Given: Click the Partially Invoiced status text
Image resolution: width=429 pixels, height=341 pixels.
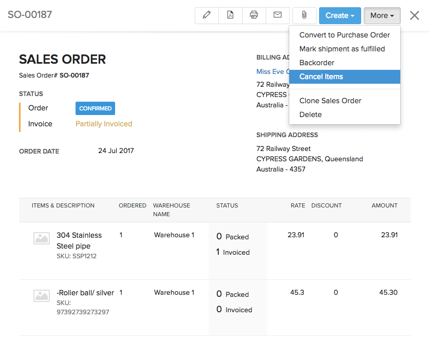Looking at the screenshot, I should coord(104,124).
